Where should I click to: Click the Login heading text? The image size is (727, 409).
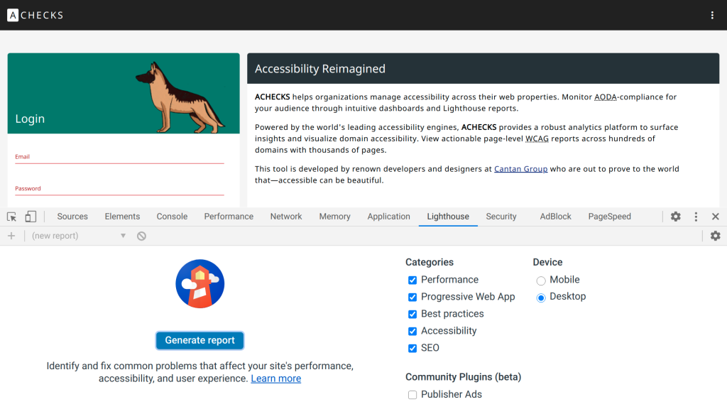pos(30,119)
